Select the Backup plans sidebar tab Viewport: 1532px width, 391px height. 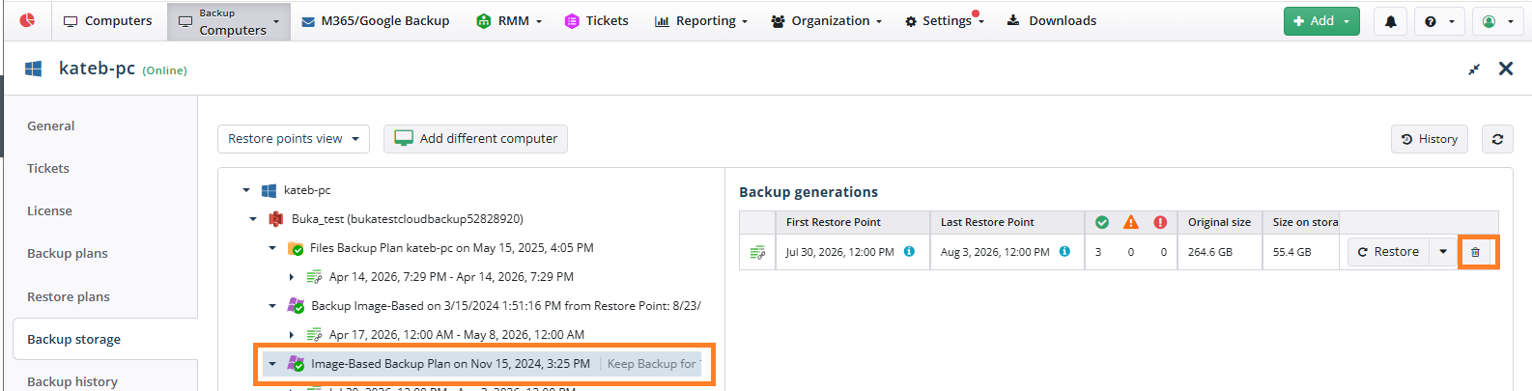68,253
